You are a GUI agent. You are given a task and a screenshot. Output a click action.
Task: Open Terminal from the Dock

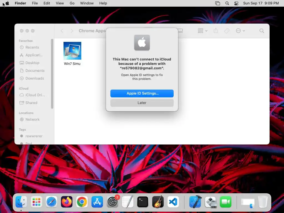pyautogui.click(x=143, y=202)
